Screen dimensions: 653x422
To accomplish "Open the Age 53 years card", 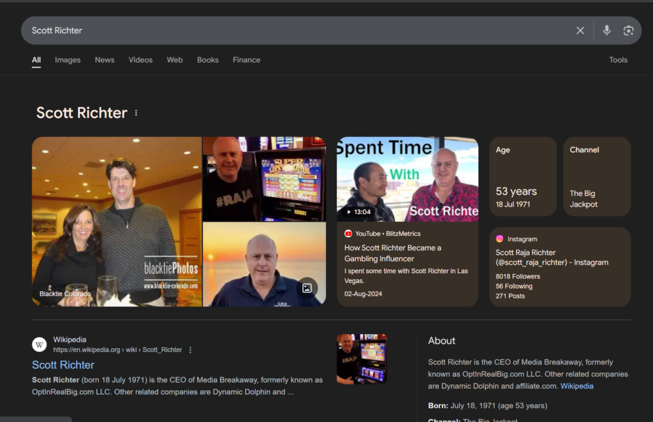I will point(523,177).
